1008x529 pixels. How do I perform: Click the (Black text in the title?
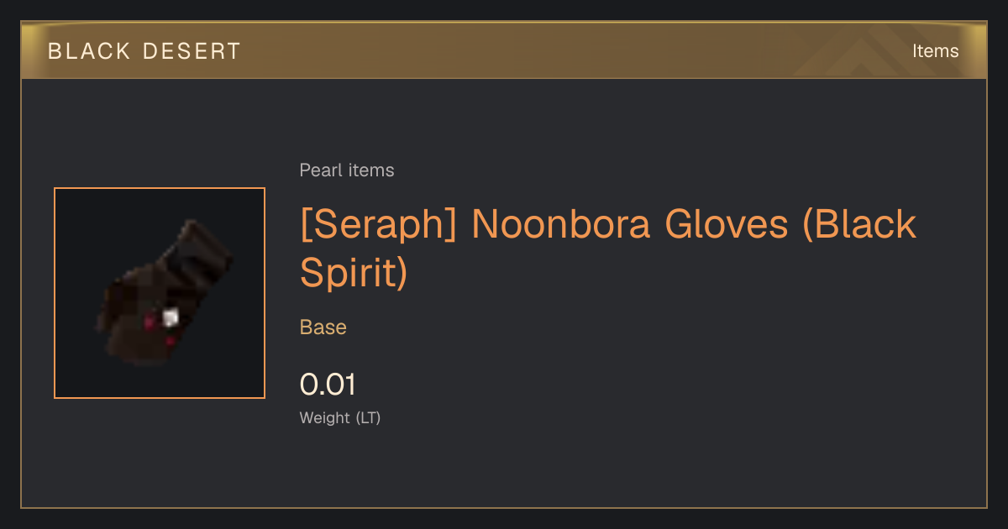[859, 225]
